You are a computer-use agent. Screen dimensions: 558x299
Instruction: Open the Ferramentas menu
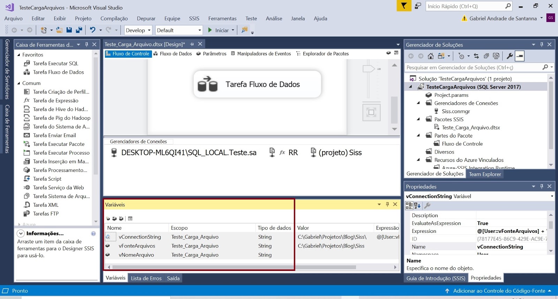[222, 18]
